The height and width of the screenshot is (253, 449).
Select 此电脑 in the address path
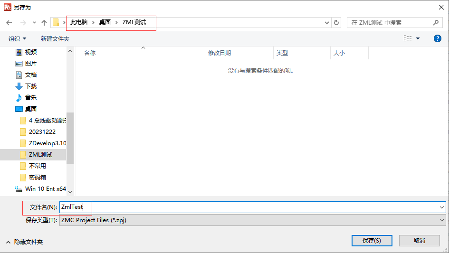[79, 22]
